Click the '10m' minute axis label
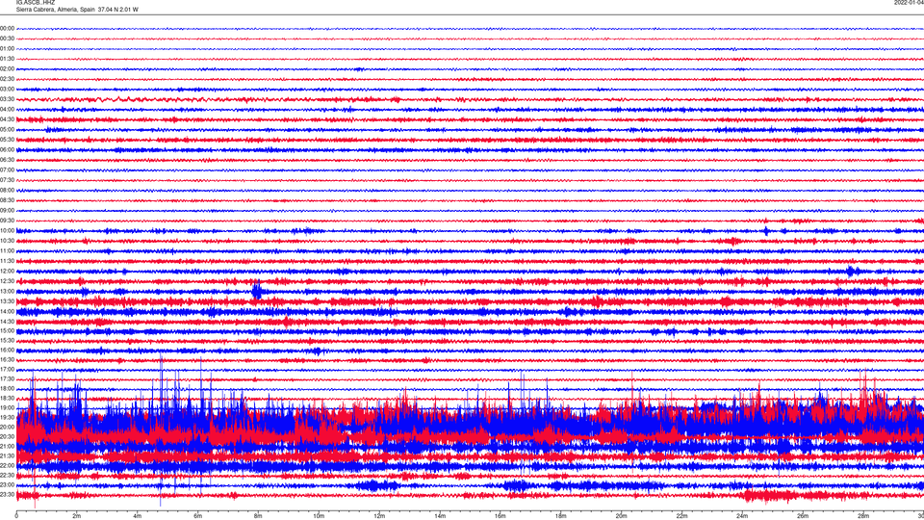Image resolution: width=924 pixels, height=520 pixels. [319, 516]
